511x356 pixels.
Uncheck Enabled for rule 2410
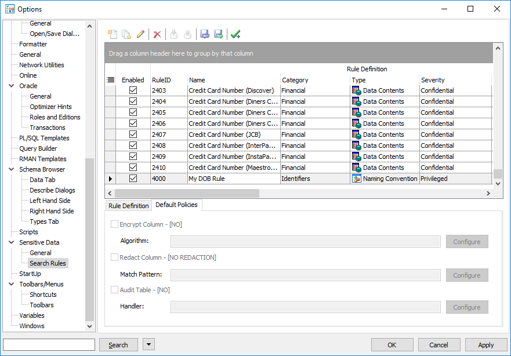pos(133,168)
